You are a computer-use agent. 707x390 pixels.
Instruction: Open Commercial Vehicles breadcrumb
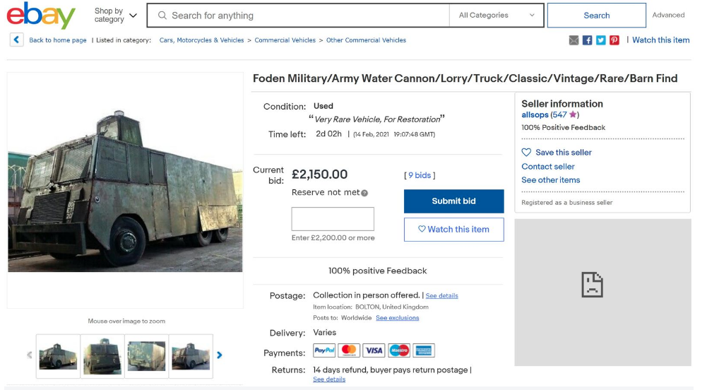point(285,40)
